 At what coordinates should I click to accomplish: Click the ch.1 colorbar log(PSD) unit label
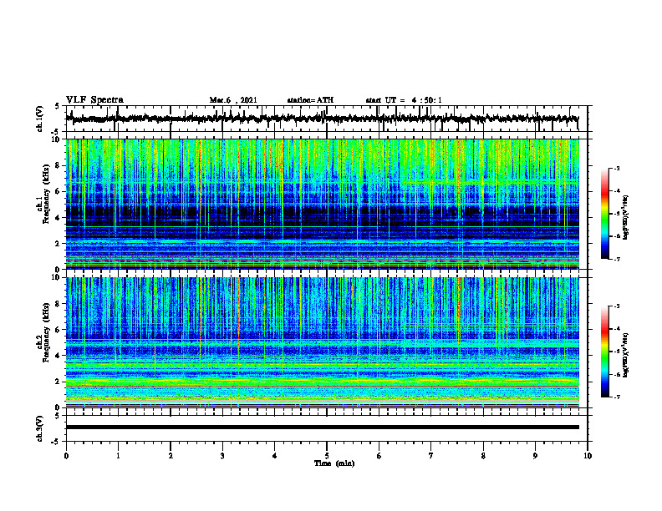coord(626,217)
